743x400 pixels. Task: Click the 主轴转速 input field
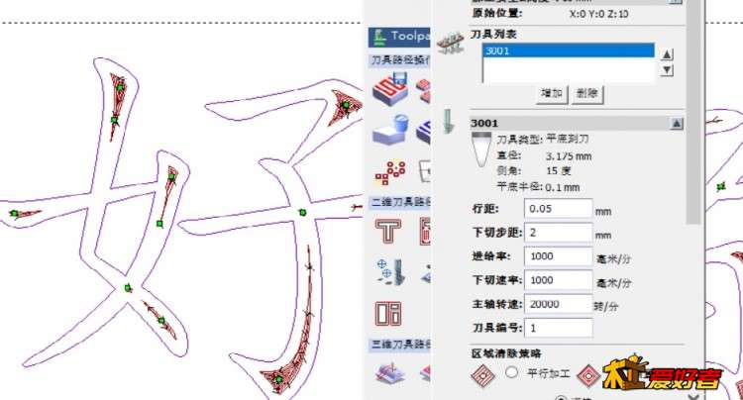coord(558,304)
